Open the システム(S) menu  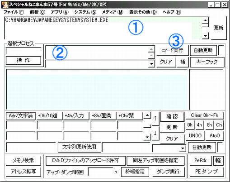[x=85, y=12]
